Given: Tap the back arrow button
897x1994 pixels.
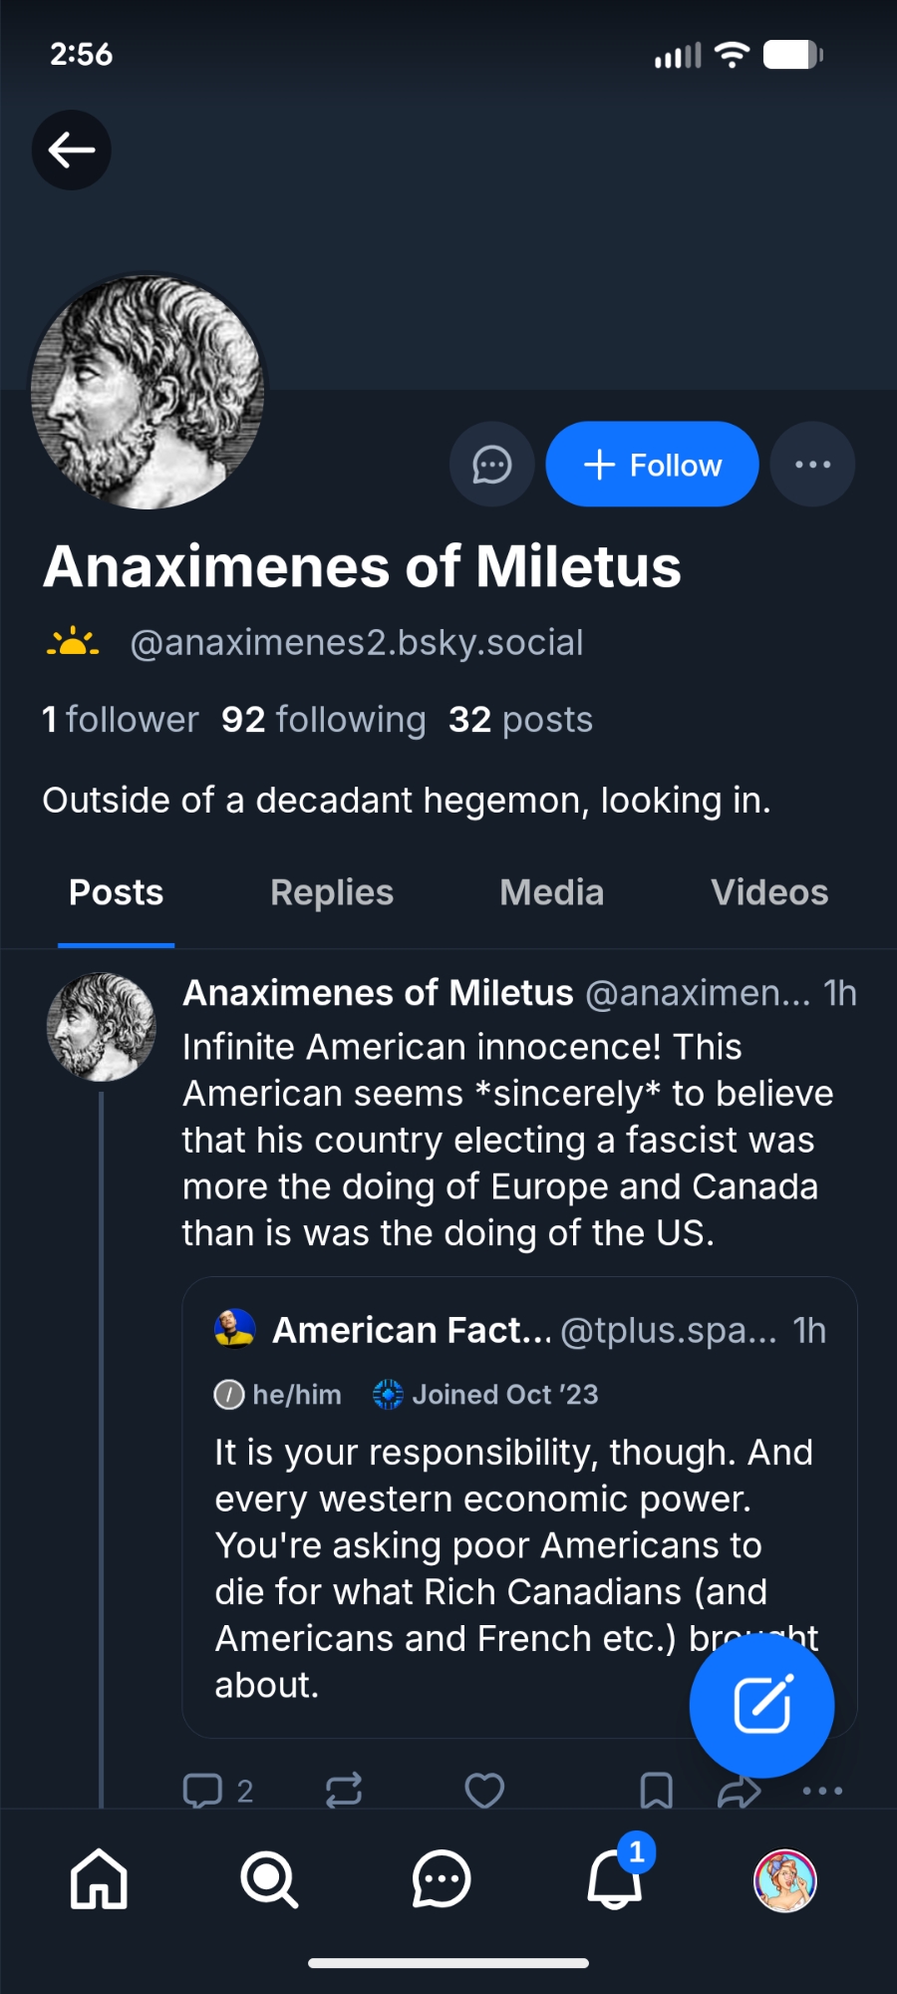Looking at the screenshot, I should click(72, 151).
